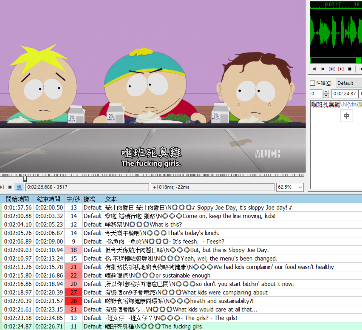Viewport: 362px width, 330px height.
Task: Click the 結束時間 column header
Action: [x=48, y=199]
